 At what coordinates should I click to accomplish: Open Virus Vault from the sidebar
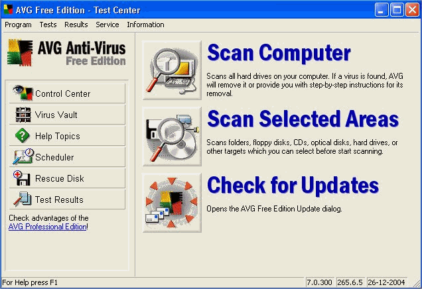point(67,115)
